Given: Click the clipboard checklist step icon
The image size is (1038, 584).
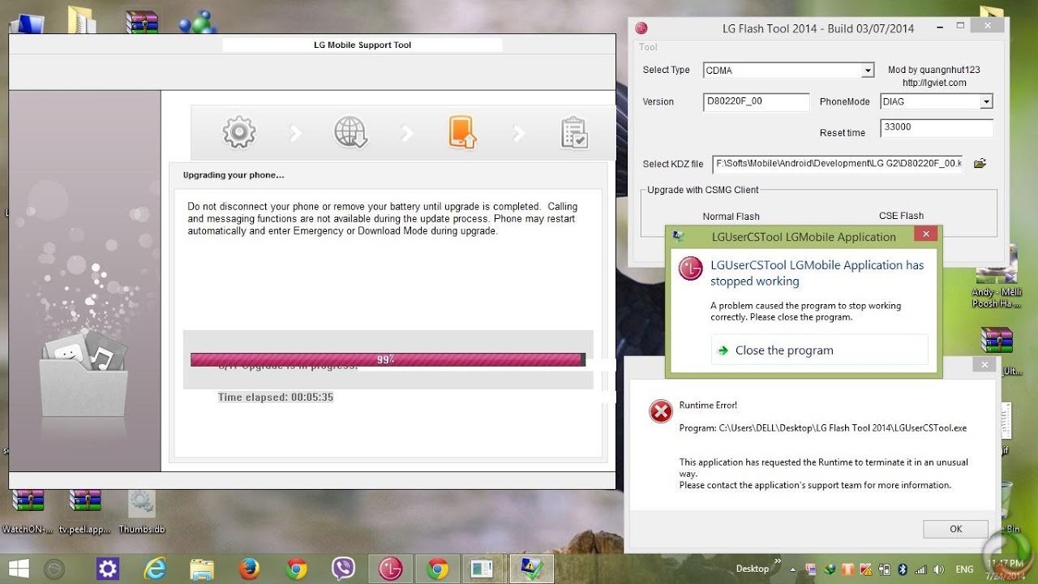Looking at the screenshot, I should tap(574, 133).
